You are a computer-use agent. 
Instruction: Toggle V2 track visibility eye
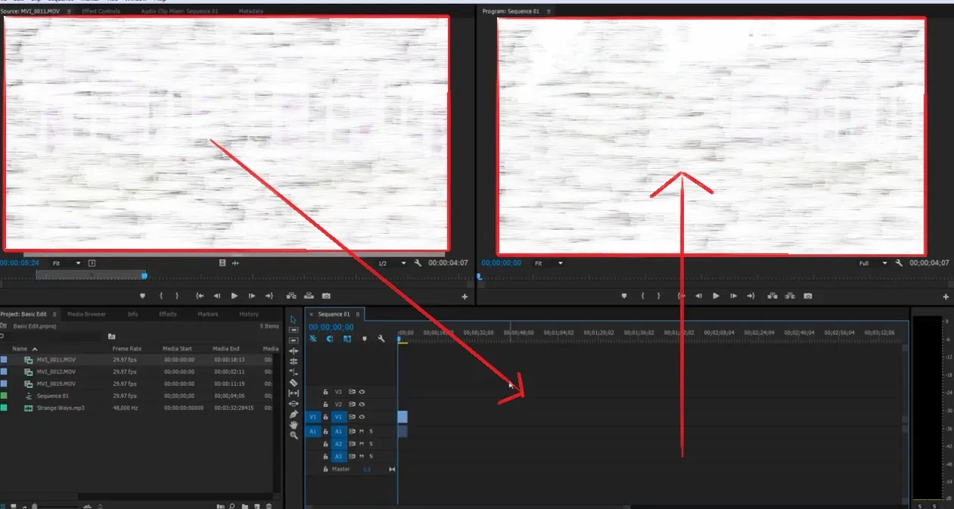[362, 405]
